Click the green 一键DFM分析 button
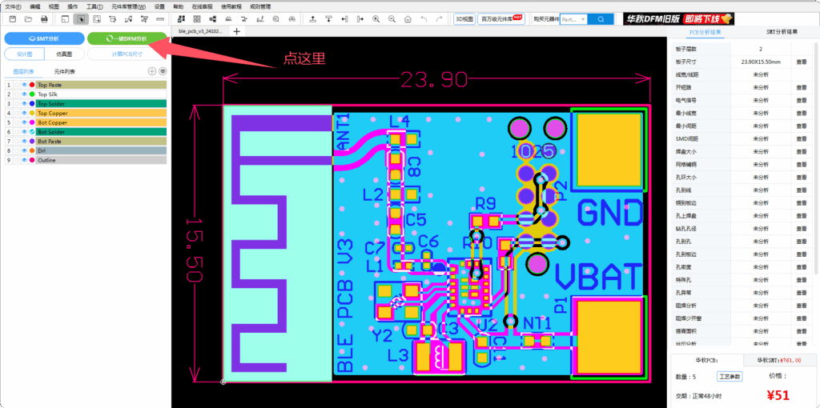Screen dimensions: 820x408 coord(127,38)
